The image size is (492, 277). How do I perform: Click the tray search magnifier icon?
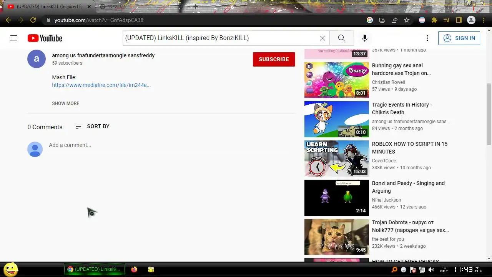coord(394,270)
